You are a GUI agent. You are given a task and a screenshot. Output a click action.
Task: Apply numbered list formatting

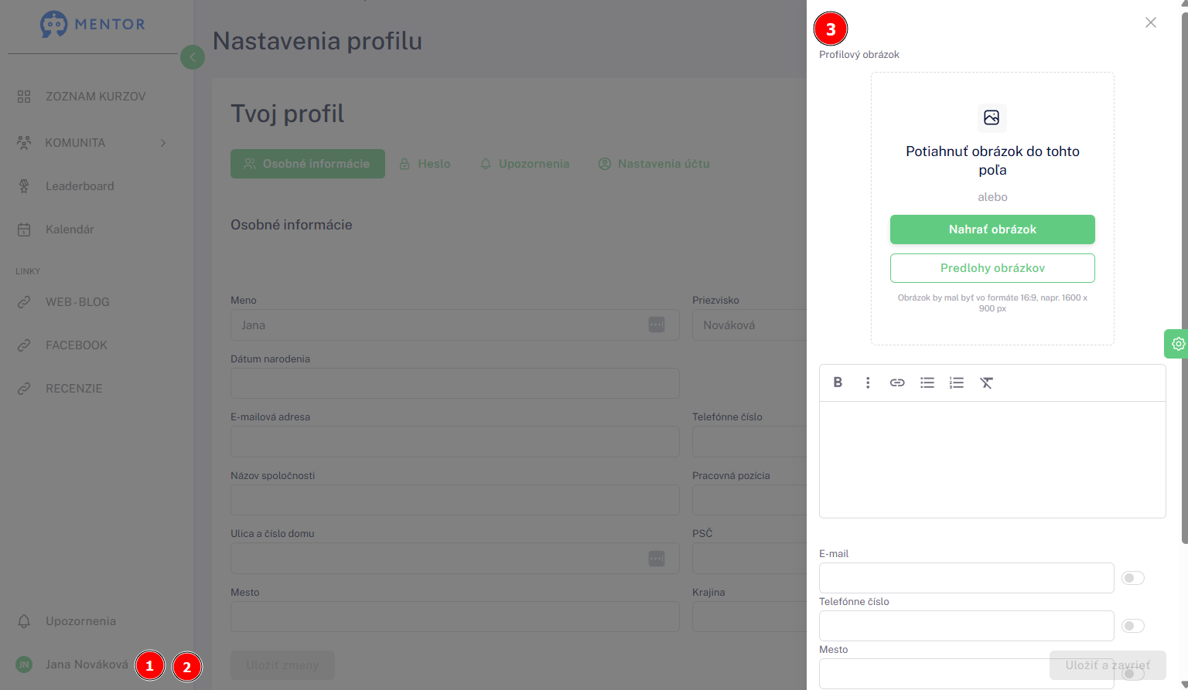957,382
